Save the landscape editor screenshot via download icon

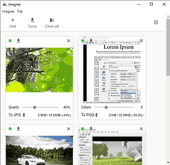91,128
